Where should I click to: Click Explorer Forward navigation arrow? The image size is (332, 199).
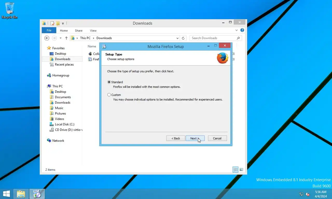tap(54, 38)
